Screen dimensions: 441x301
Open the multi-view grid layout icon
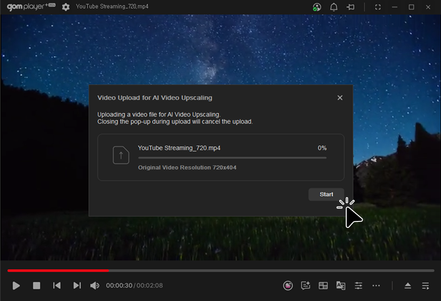coord(323,285)
